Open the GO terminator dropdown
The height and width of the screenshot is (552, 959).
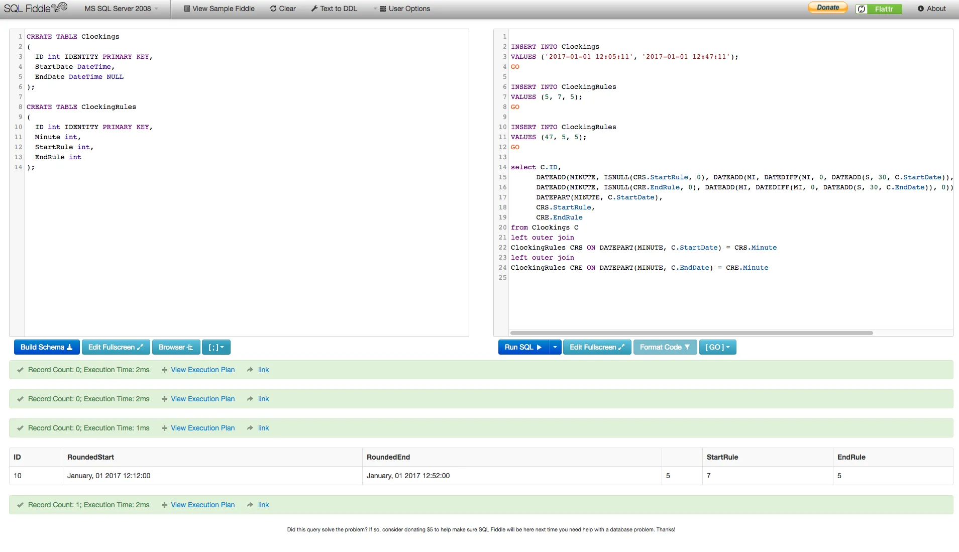tap(717, 347)
